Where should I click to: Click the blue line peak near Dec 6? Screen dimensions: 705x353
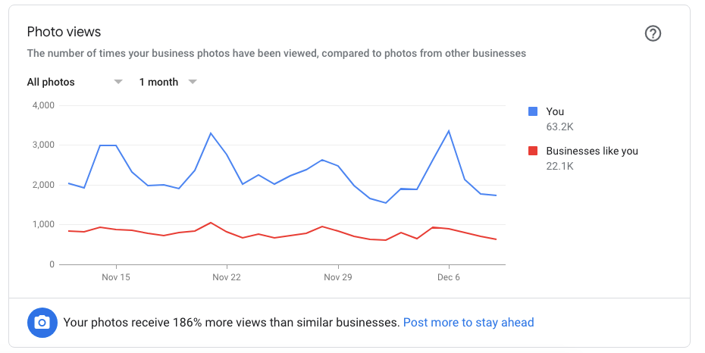click(x=449, y=131)
